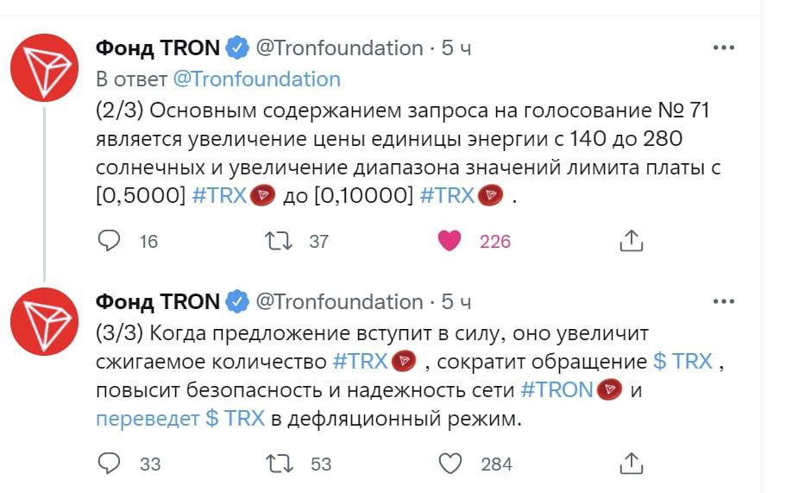Reply to the (2/3) tweet
The image size is (786, 493).
(109, 241)
